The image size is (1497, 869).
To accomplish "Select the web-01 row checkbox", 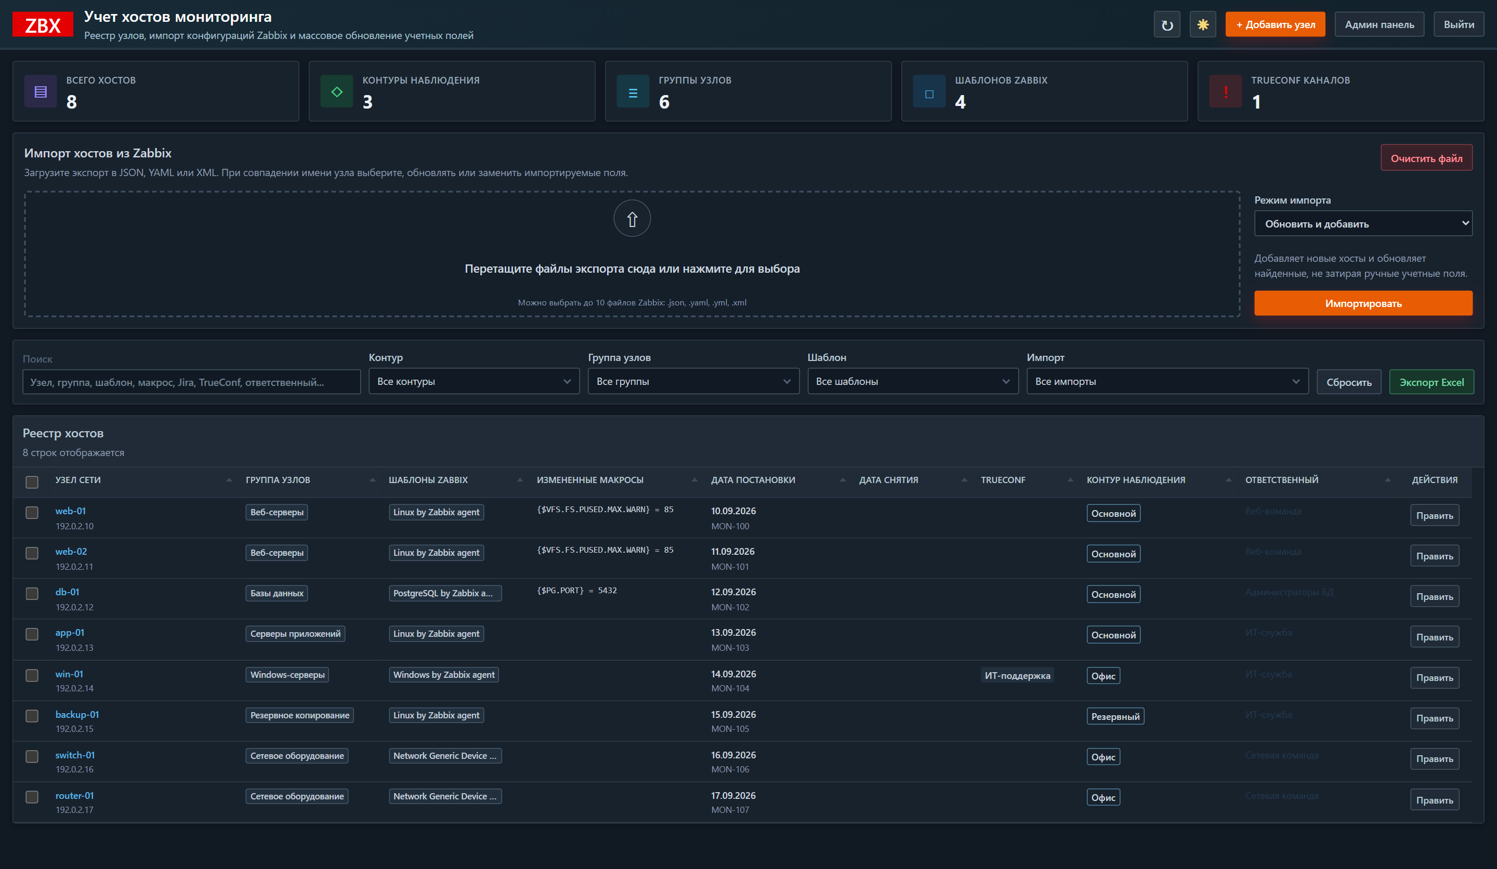I will [x=32, y=512].
